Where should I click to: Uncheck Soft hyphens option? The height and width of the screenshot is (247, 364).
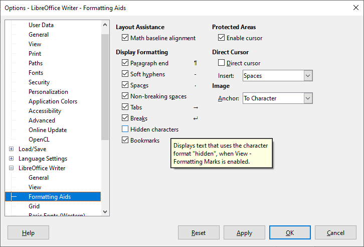point(125,74)
